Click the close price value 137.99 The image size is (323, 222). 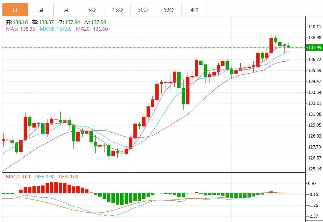[99, 22]
